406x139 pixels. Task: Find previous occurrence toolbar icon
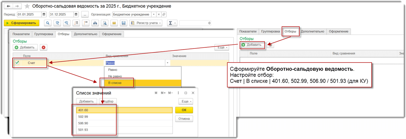tap(67, 23)
